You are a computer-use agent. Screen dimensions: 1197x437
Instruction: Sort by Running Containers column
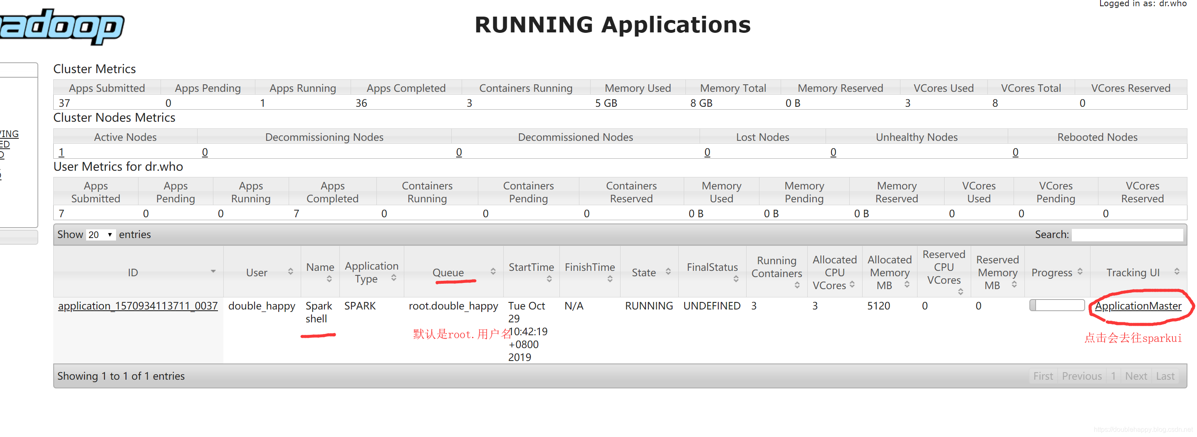point(777,272)
